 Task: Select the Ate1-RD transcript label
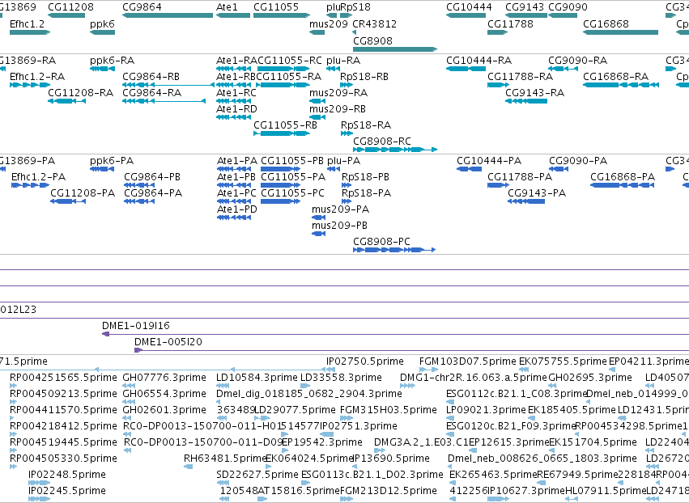236,109
